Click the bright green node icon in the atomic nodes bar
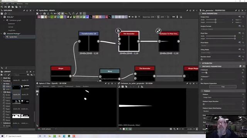247x138 pixels. pyautogui.click(x=52, y=17)
